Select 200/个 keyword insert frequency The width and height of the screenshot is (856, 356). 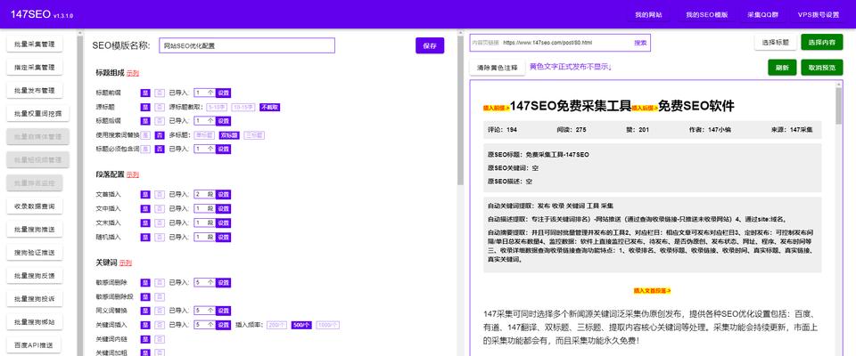(276, 325)
